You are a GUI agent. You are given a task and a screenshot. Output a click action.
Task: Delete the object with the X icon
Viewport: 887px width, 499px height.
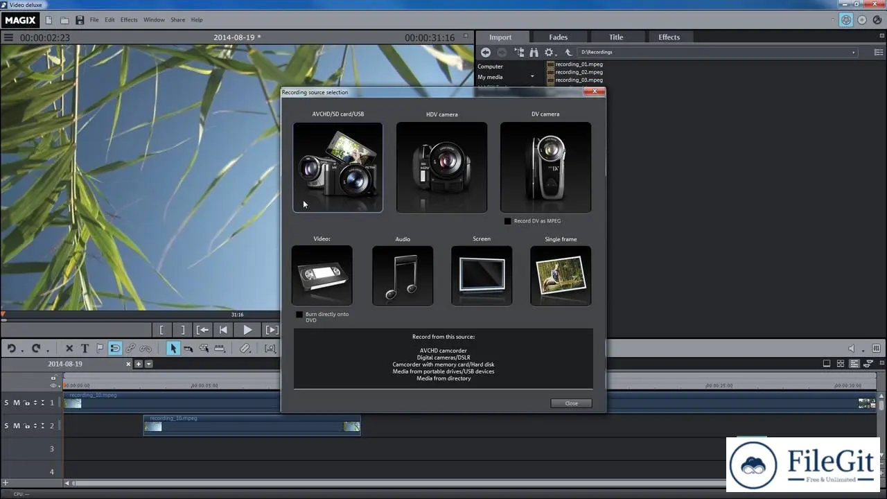pos(69,349)
